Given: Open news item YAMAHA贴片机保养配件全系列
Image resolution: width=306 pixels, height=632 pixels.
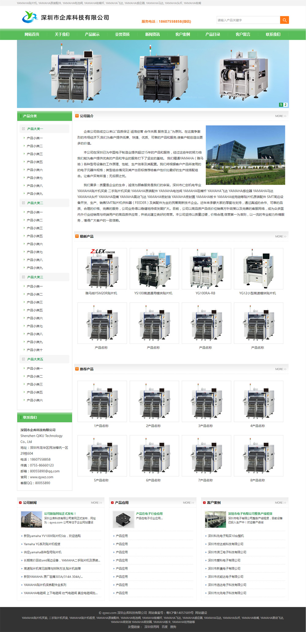Looking at the screenshot, I should [45, 585].
